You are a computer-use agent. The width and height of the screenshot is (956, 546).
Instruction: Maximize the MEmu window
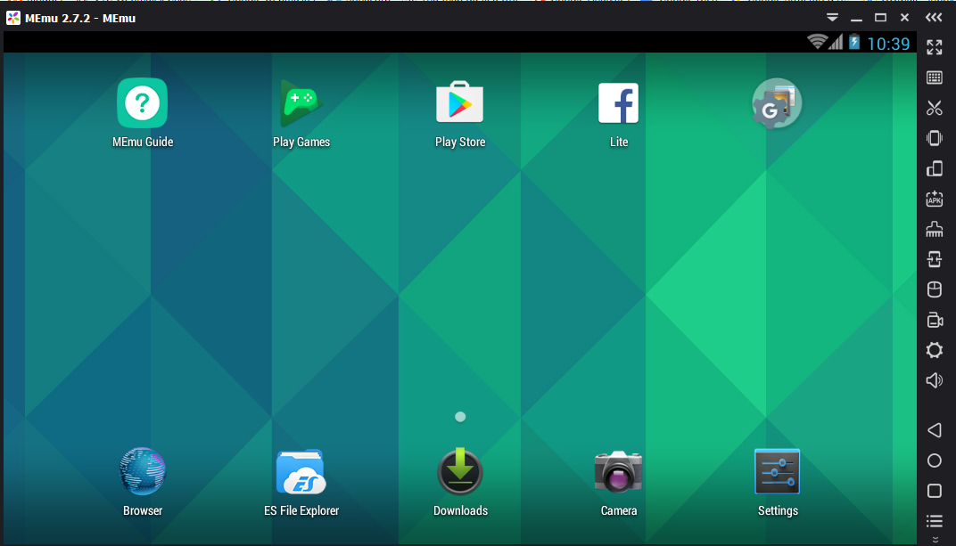point(880,18)
